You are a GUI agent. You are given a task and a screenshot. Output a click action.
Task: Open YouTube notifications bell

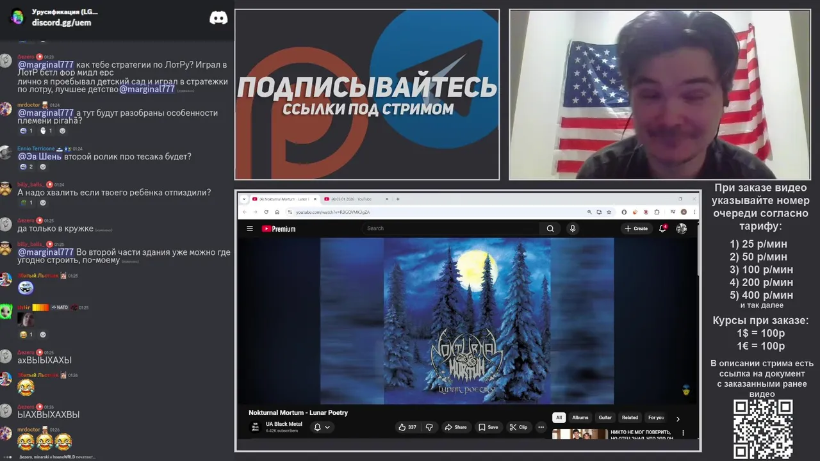pos(663,229)
